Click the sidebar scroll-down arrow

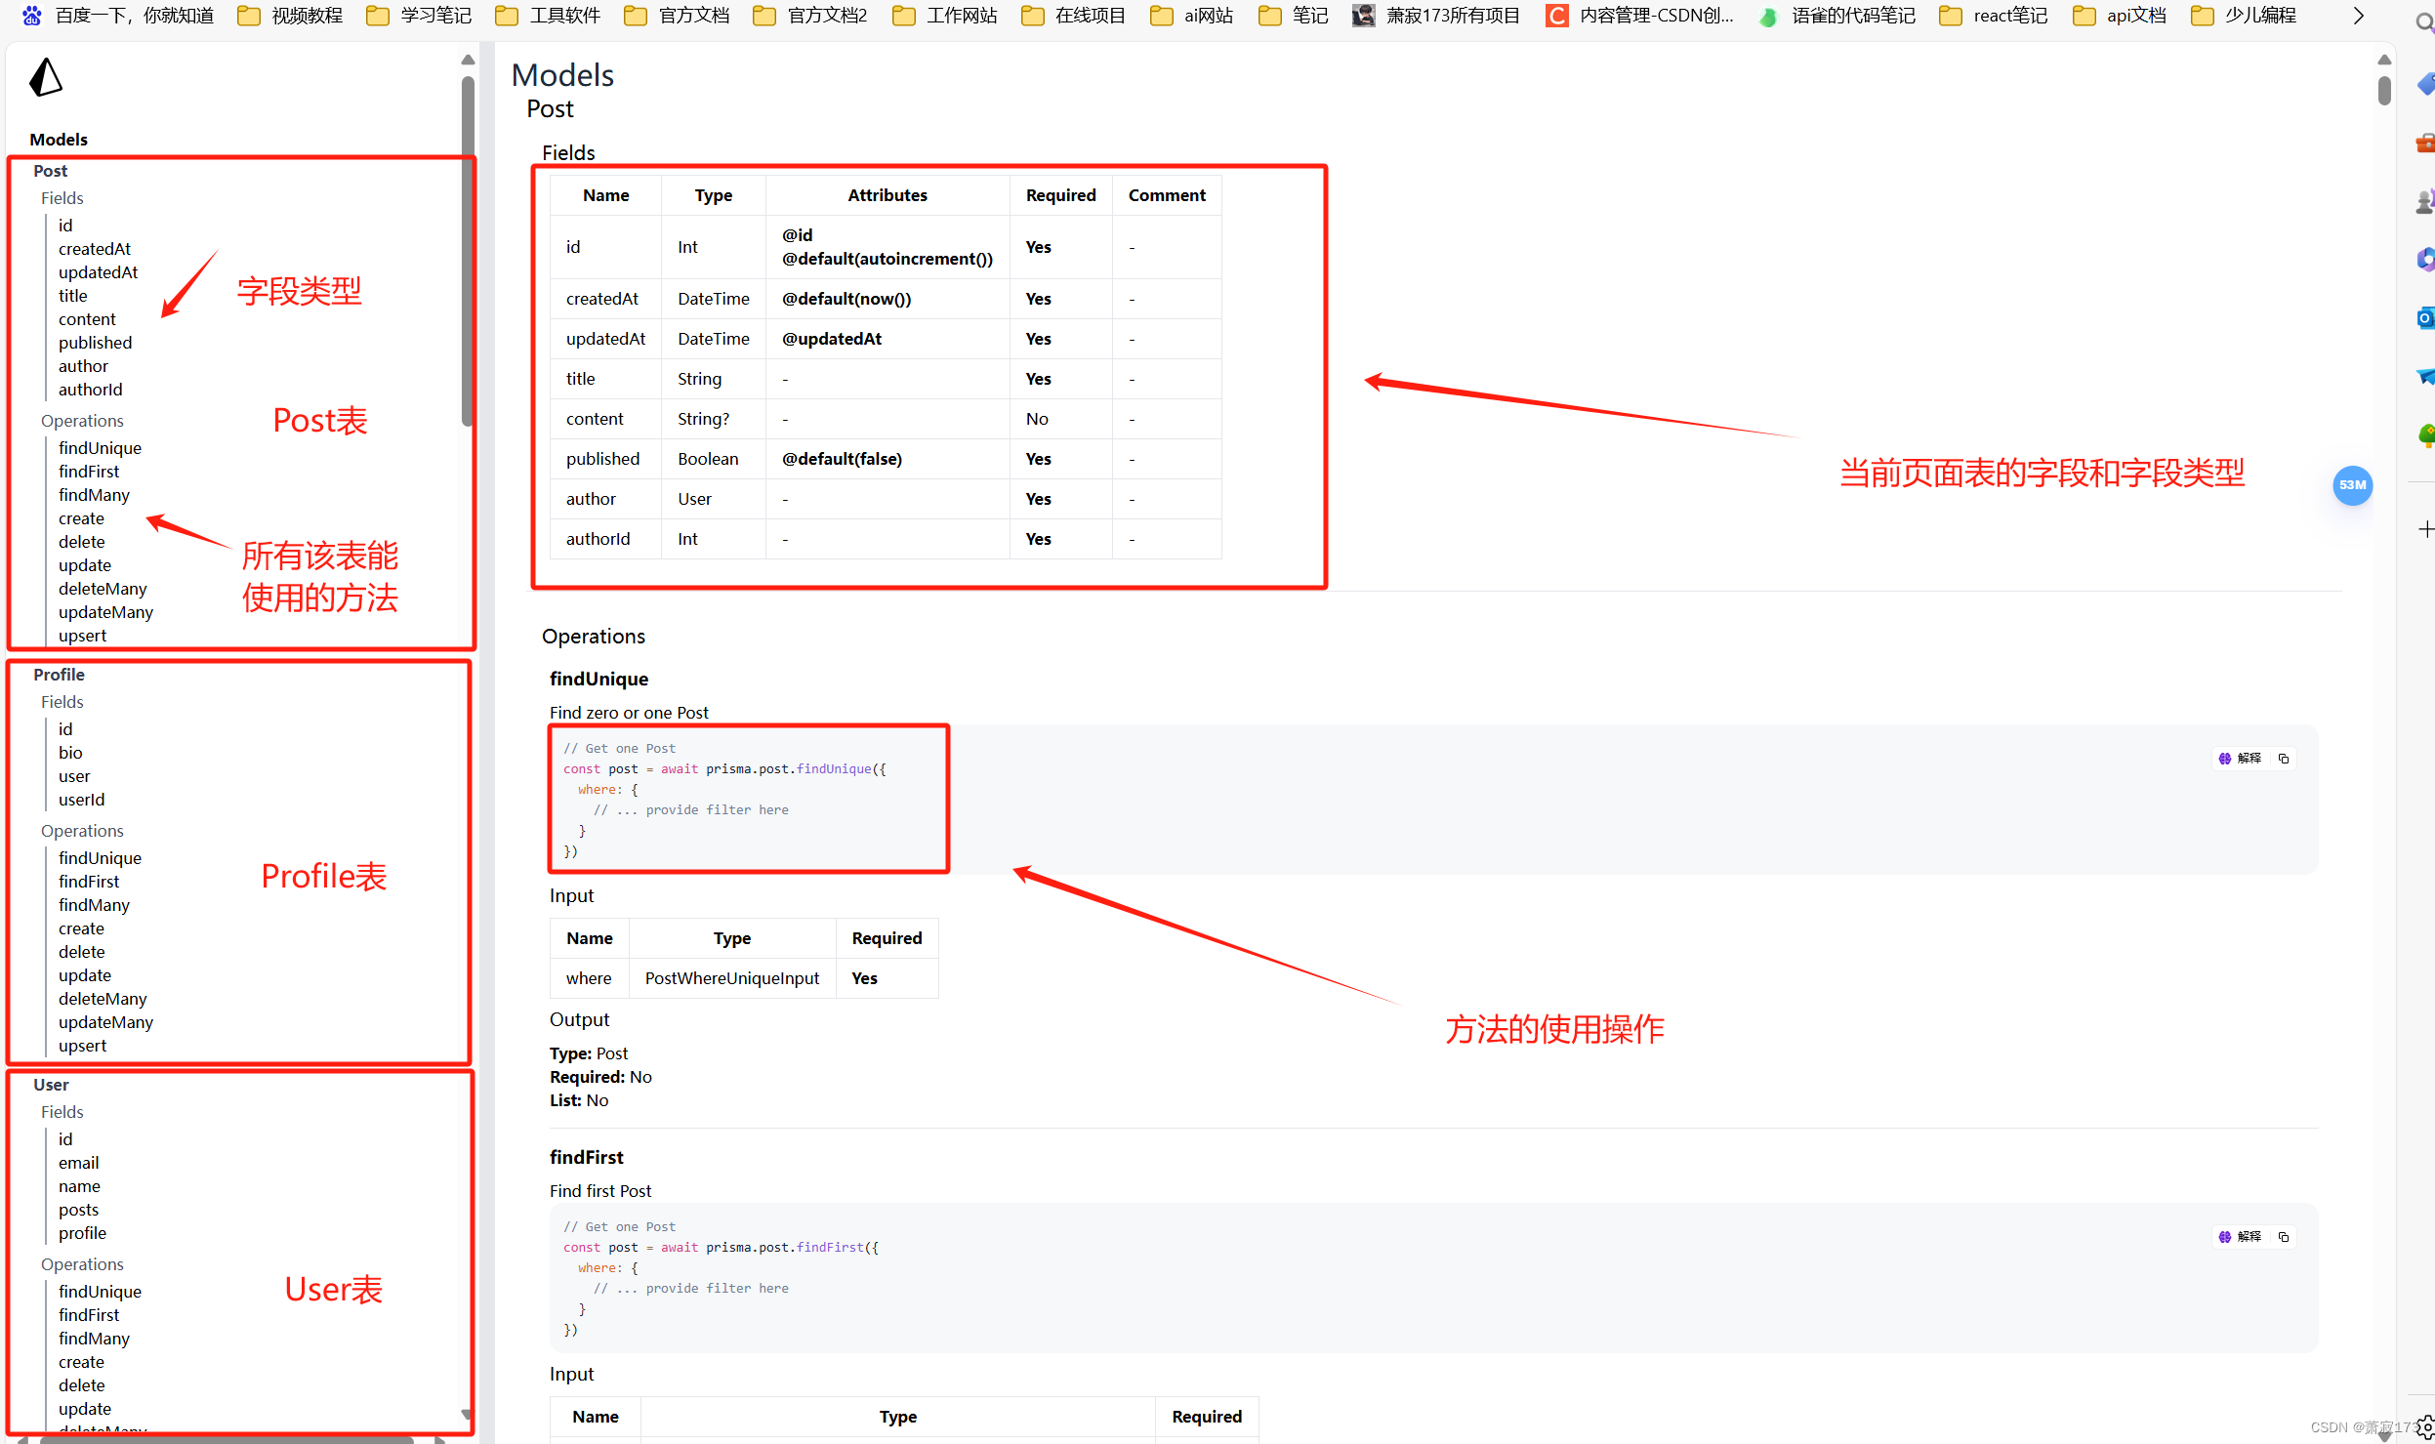(467, 1415)
